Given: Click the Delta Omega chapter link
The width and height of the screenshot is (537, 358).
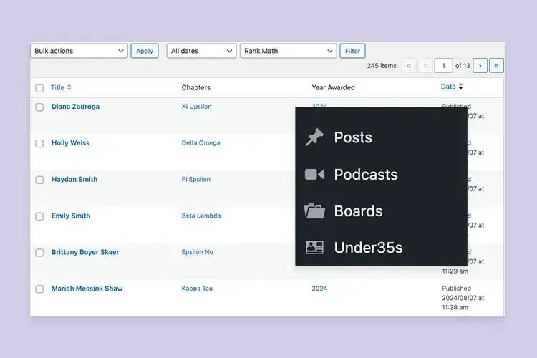Looking at the screenshot, I should click(200, 143).
